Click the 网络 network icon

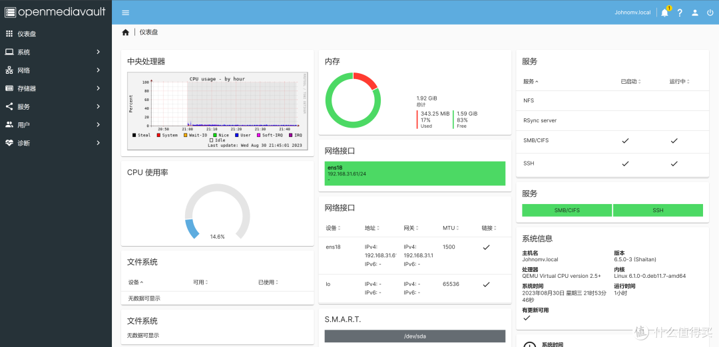[x=9, y=70]
